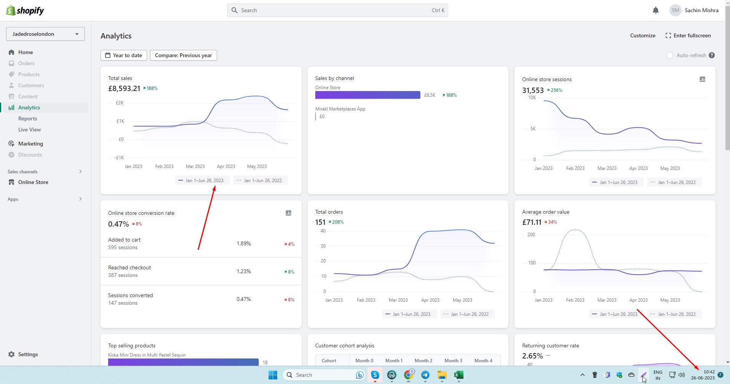The image size is (730, 384).
Task: Open Excel from the taskbar
Action: coord(458,375)
